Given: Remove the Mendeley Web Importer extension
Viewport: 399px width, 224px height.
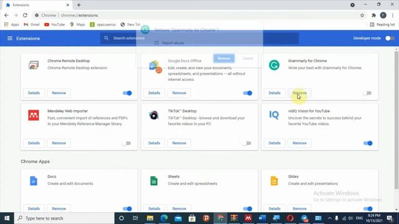Looking at the screenshot, I should tap(59, 143).
